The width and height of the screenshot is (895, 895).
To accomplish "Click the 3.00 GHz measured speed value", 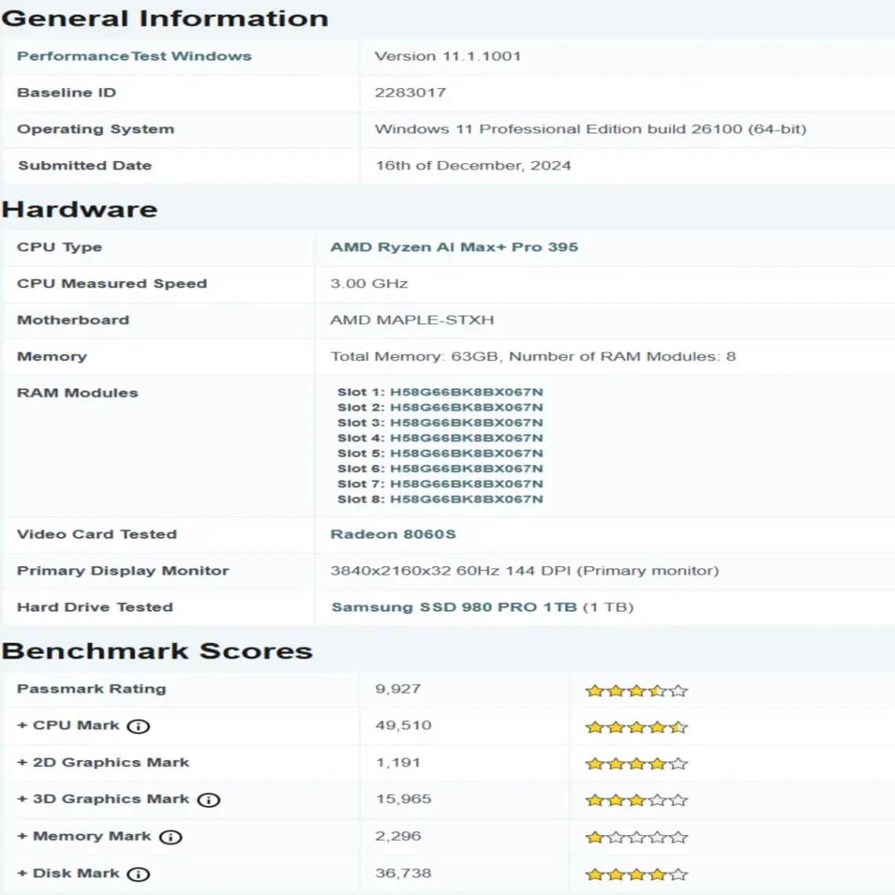I will point(369,283).
